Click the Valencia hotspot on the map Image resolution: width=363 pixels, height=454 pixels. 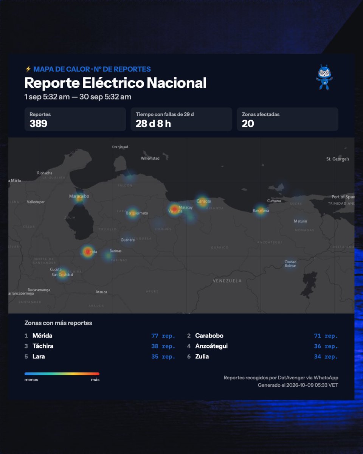pos(174,208)
